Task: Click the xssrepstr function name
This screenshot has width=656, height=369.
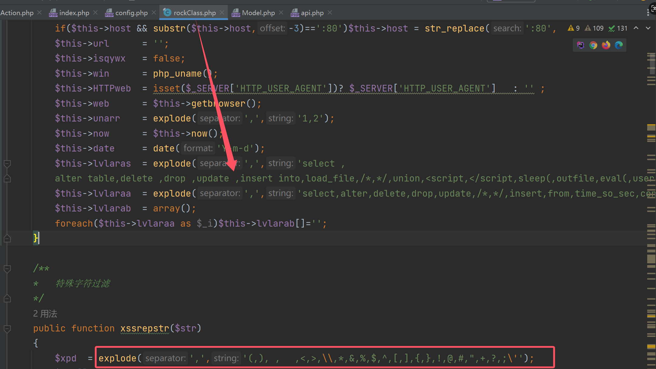Action: coord(145,328)
